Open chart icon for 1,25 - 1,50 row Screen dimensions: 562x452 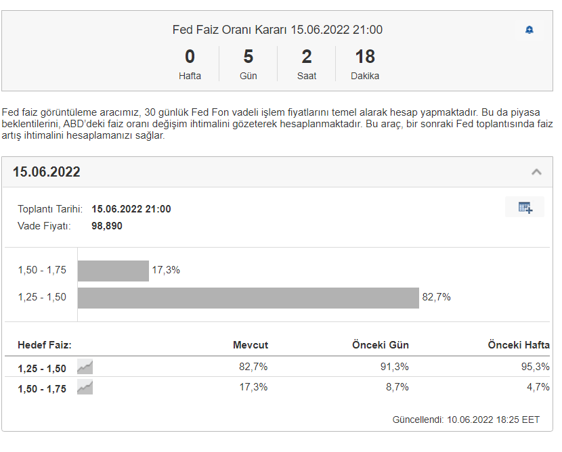coord(85,367)
